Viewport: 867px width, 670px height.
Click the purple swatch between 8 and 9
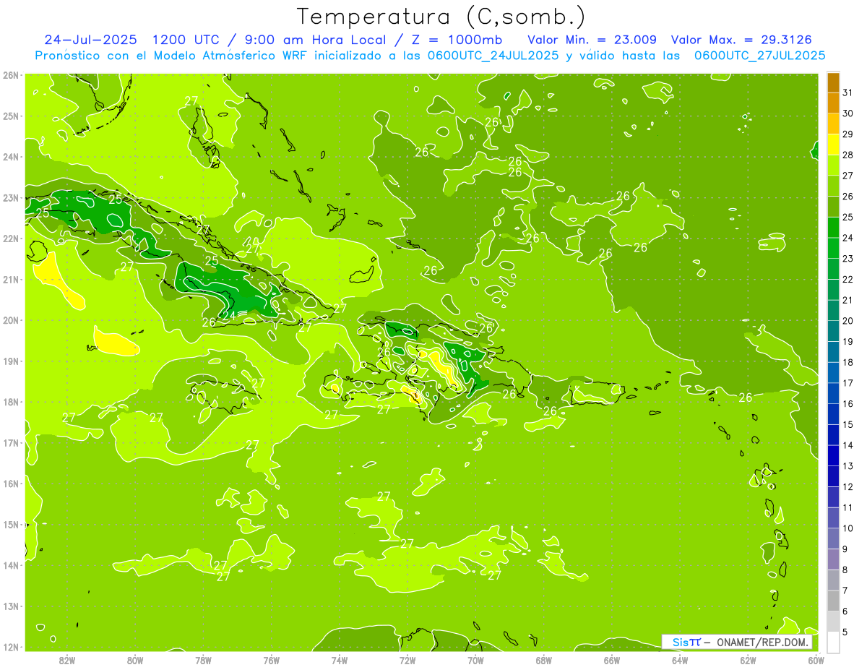(x=833, y=559)
